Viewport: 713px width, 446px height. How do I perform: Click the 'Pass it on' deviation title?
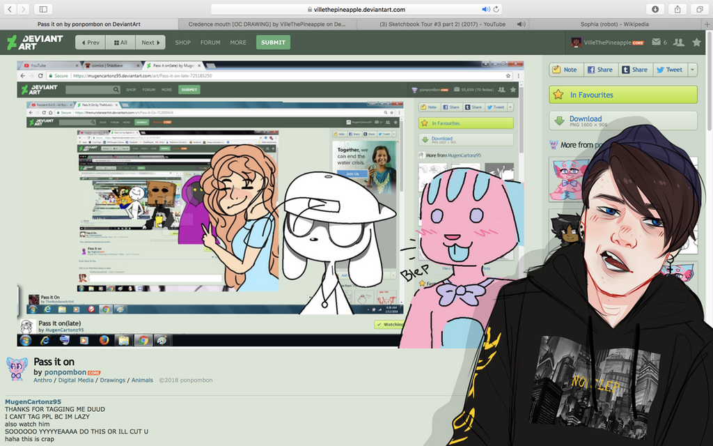point(54,362)
